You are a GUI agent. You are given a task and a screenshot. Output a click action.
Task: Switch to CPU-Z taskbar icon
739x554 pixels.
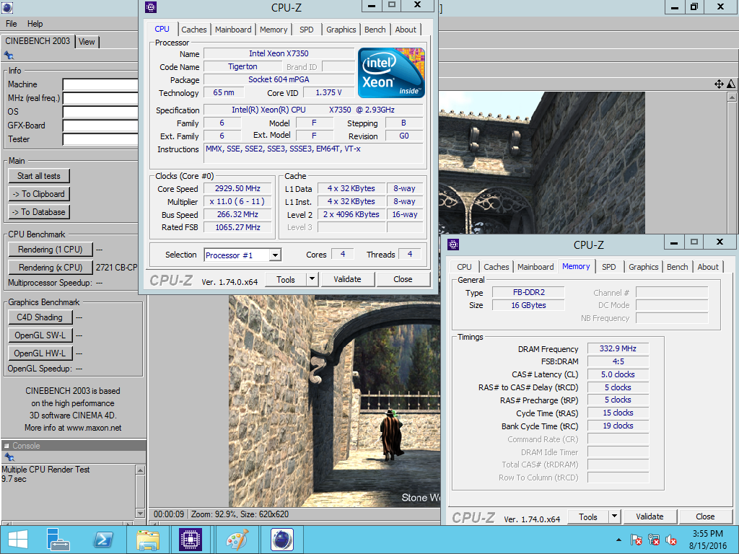191,540
